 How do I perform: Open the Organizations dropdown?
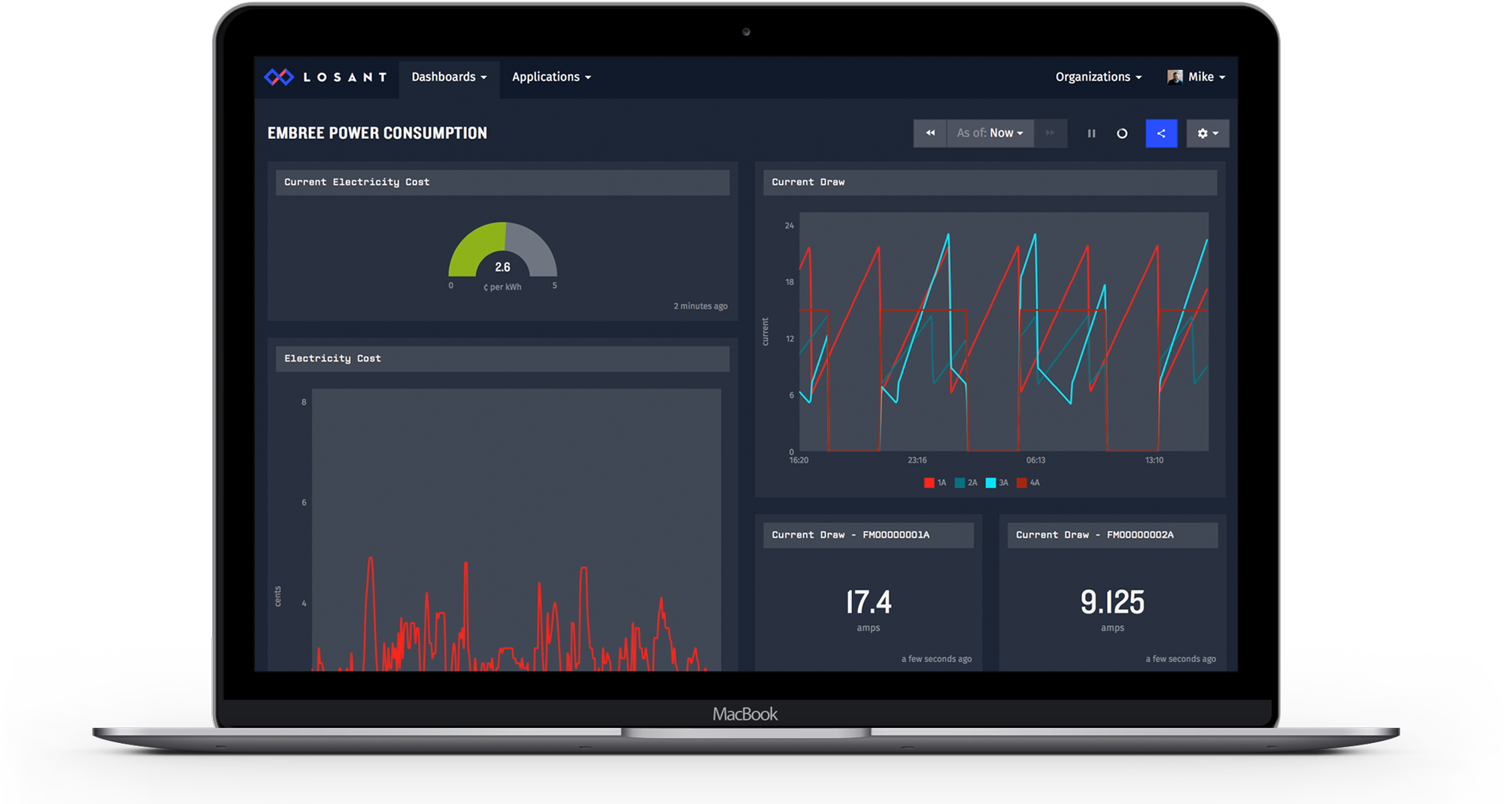(x=1098, y=77)
